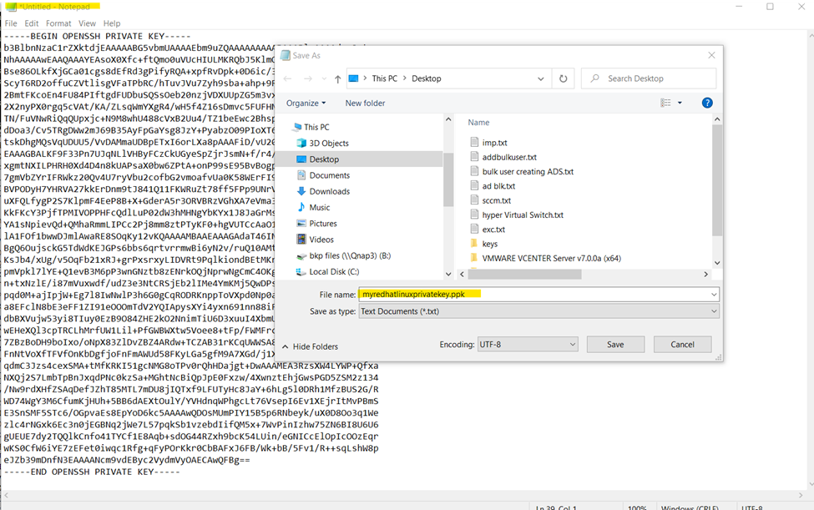Click the Refresh button beside address bar
Screen dimensions: 814x510
[x=563, y=78]
